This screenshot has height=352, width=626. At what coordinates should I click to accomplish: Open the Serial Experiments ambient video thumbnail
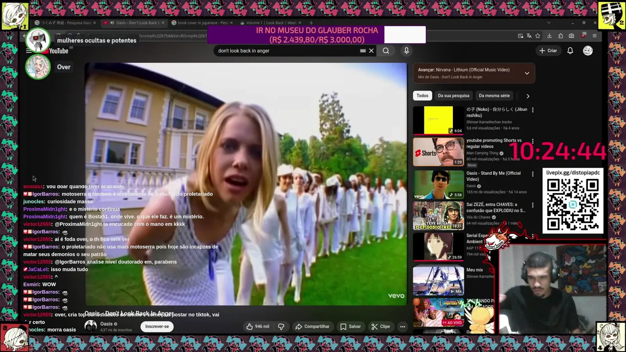click(x=438, y=247)
